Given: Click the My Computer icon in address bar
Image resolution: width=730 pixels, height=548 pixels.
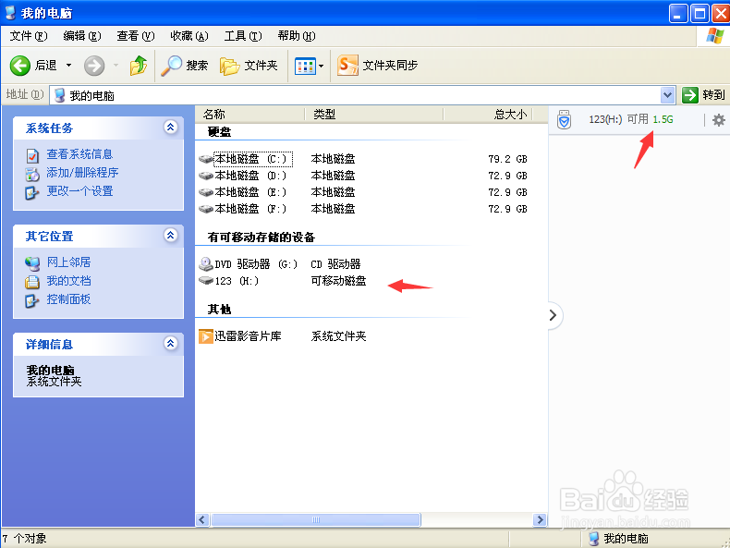Looking at the screenshot, I should coord(59,95).
